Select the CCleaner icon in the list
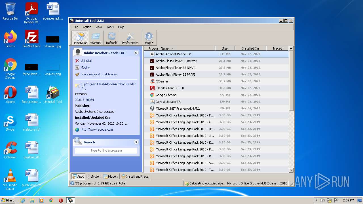Image resolution: width=363 pixels, height=204 pixels. [152, 81]
